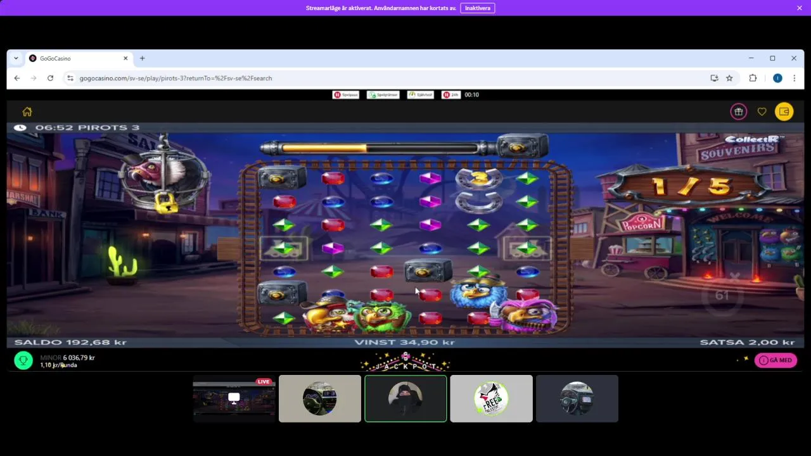811x456 pixels.
Task: Dismiss the purple streamer mode banner
Action: tap(800, 8)
